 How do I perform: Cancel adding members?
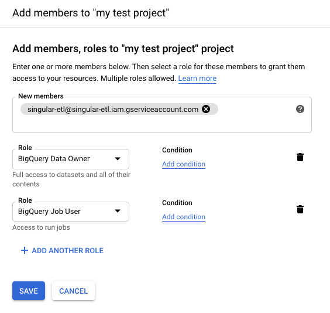pyautogui.click(x=74, y=291)
